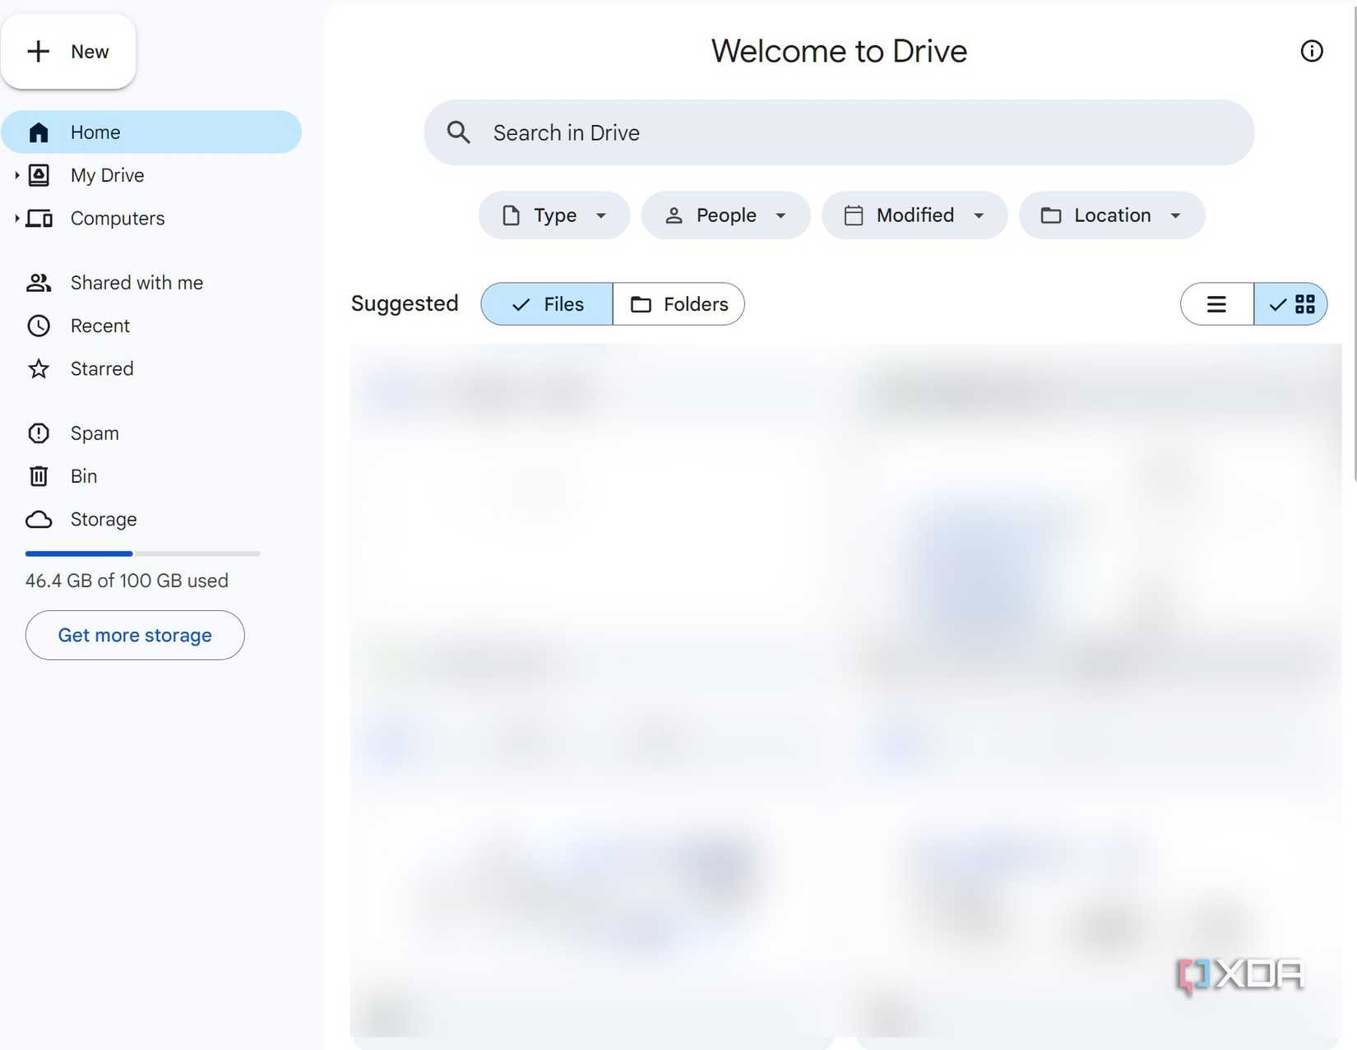
Task: Click the New button
Action: click(x=68, y=51)
